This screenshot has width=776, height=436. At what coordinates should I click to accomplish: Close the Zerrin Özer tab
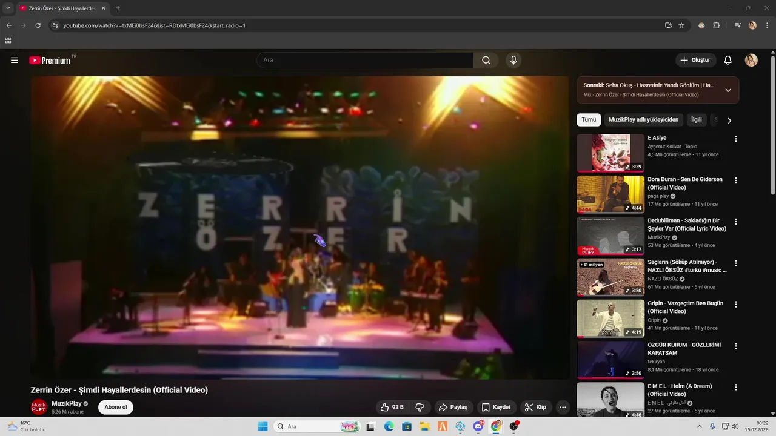[103, 8]
